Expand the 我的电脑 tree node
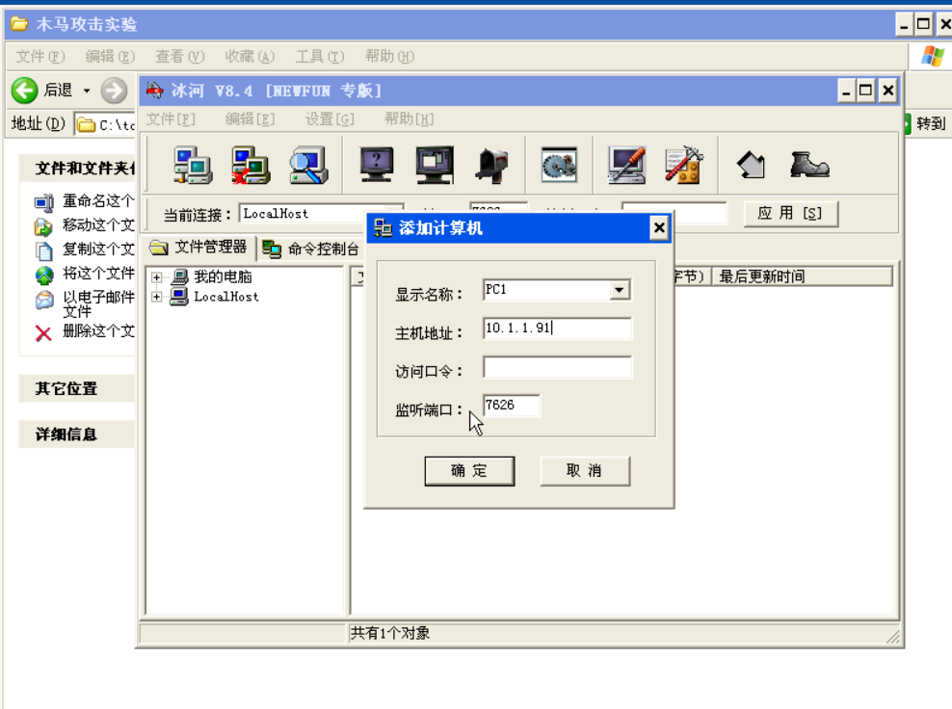The height and width of the screenshot is (709, 952). coord(157,277)
